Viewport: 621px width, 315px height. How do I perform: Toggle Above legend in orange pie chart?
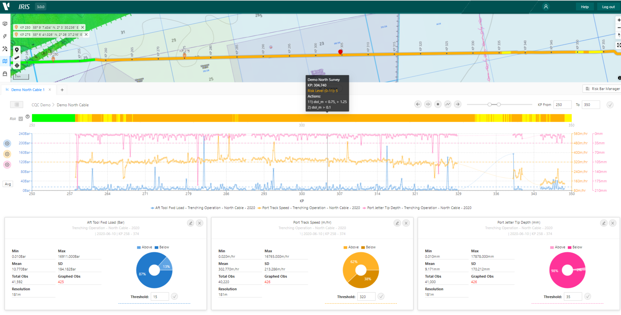pyautogui.click(x=351, y=247)
